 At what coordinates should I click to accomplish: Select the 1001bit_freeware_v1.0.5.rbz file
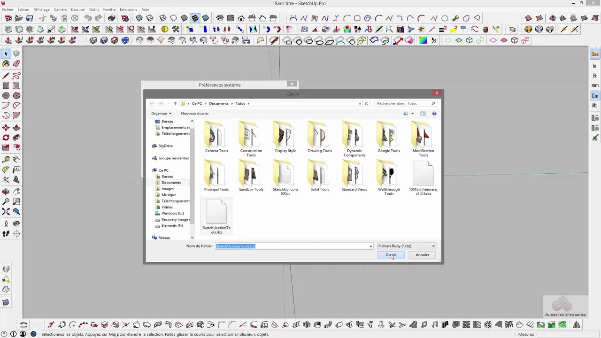pos(423,178)
